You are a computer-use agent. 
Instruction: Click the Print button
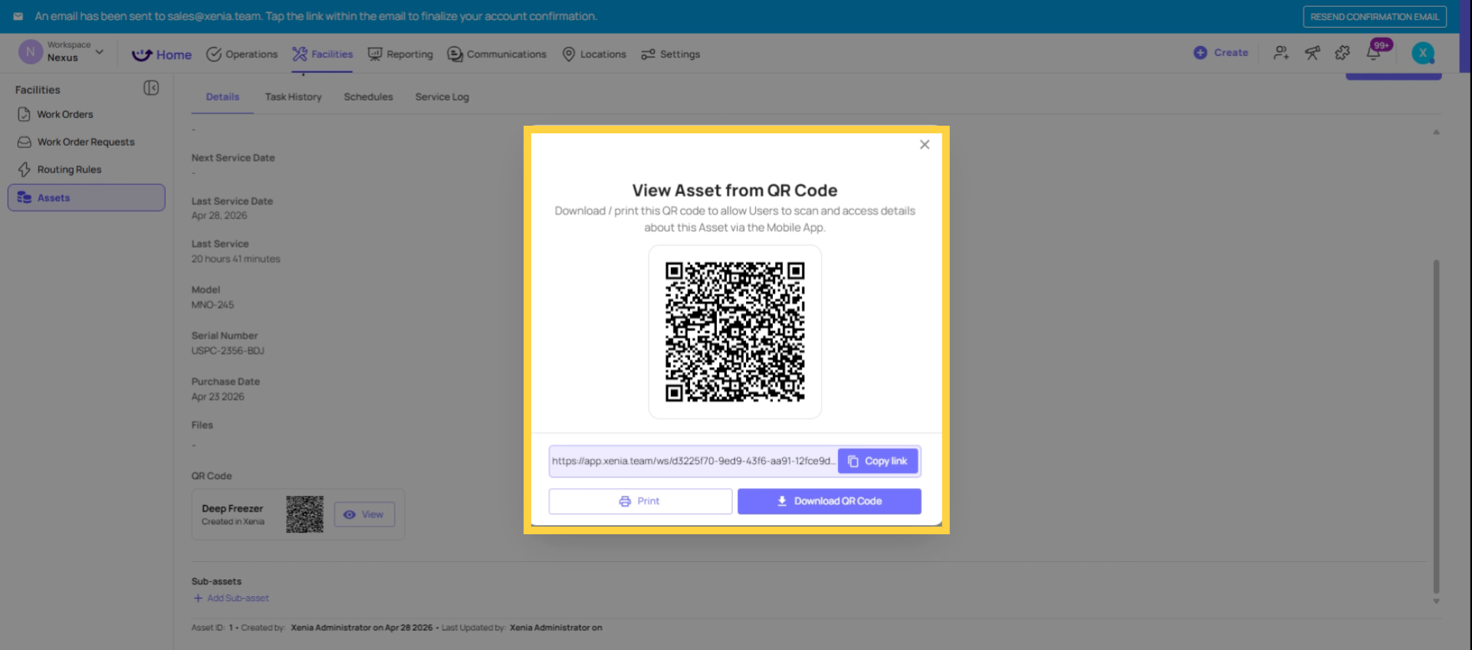coord(640,501)
